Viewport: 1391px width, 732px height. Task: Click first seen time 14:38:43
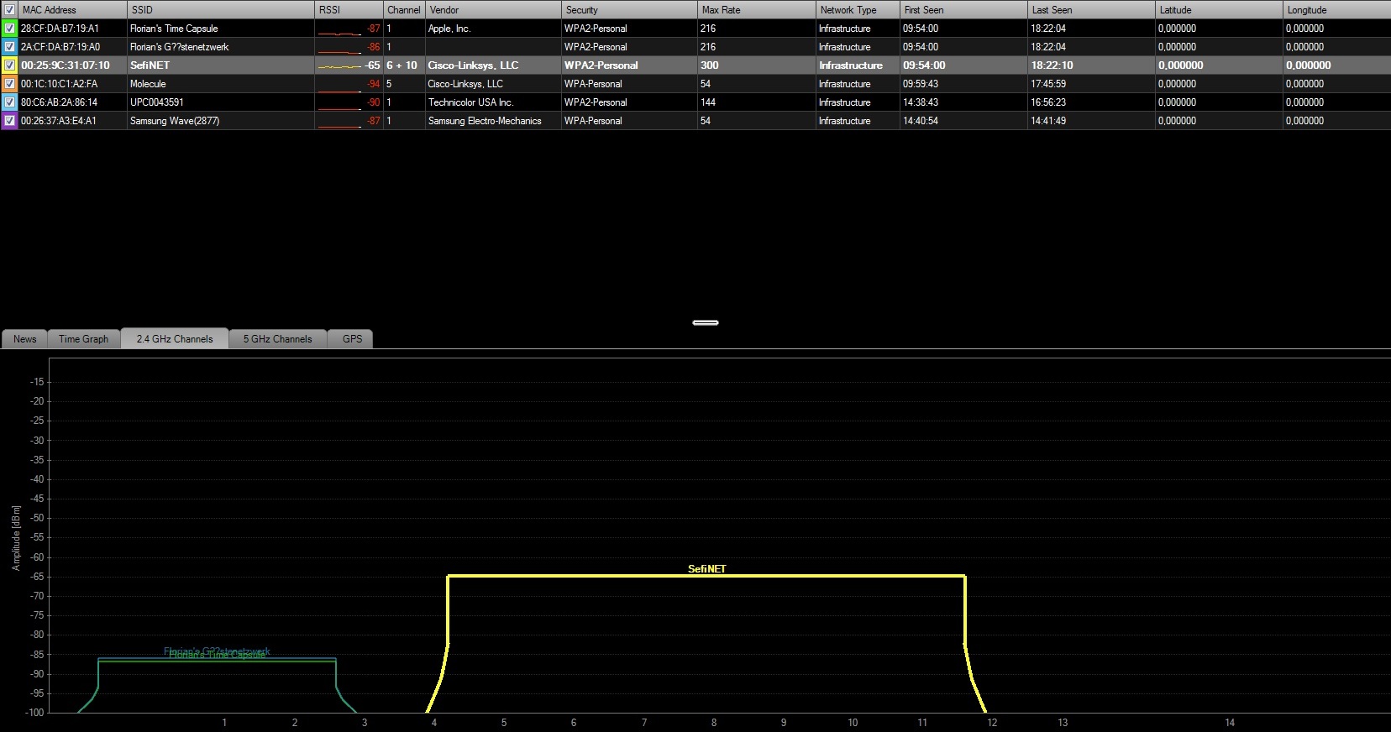pos(921,102)
